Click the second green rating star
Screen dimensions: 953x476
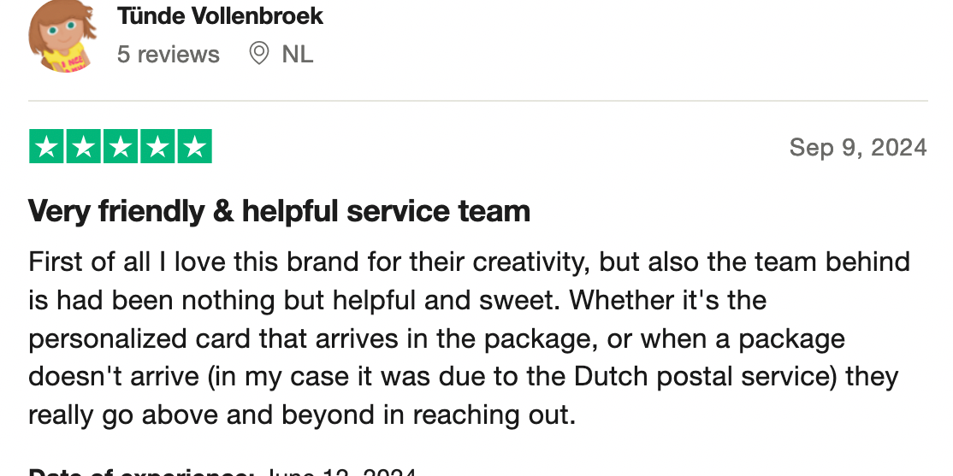coord(83,147)
